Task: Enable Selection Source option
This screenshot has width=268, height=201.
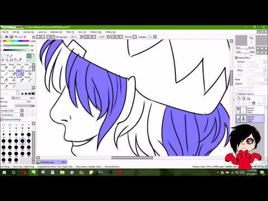Action: point(237,94)
